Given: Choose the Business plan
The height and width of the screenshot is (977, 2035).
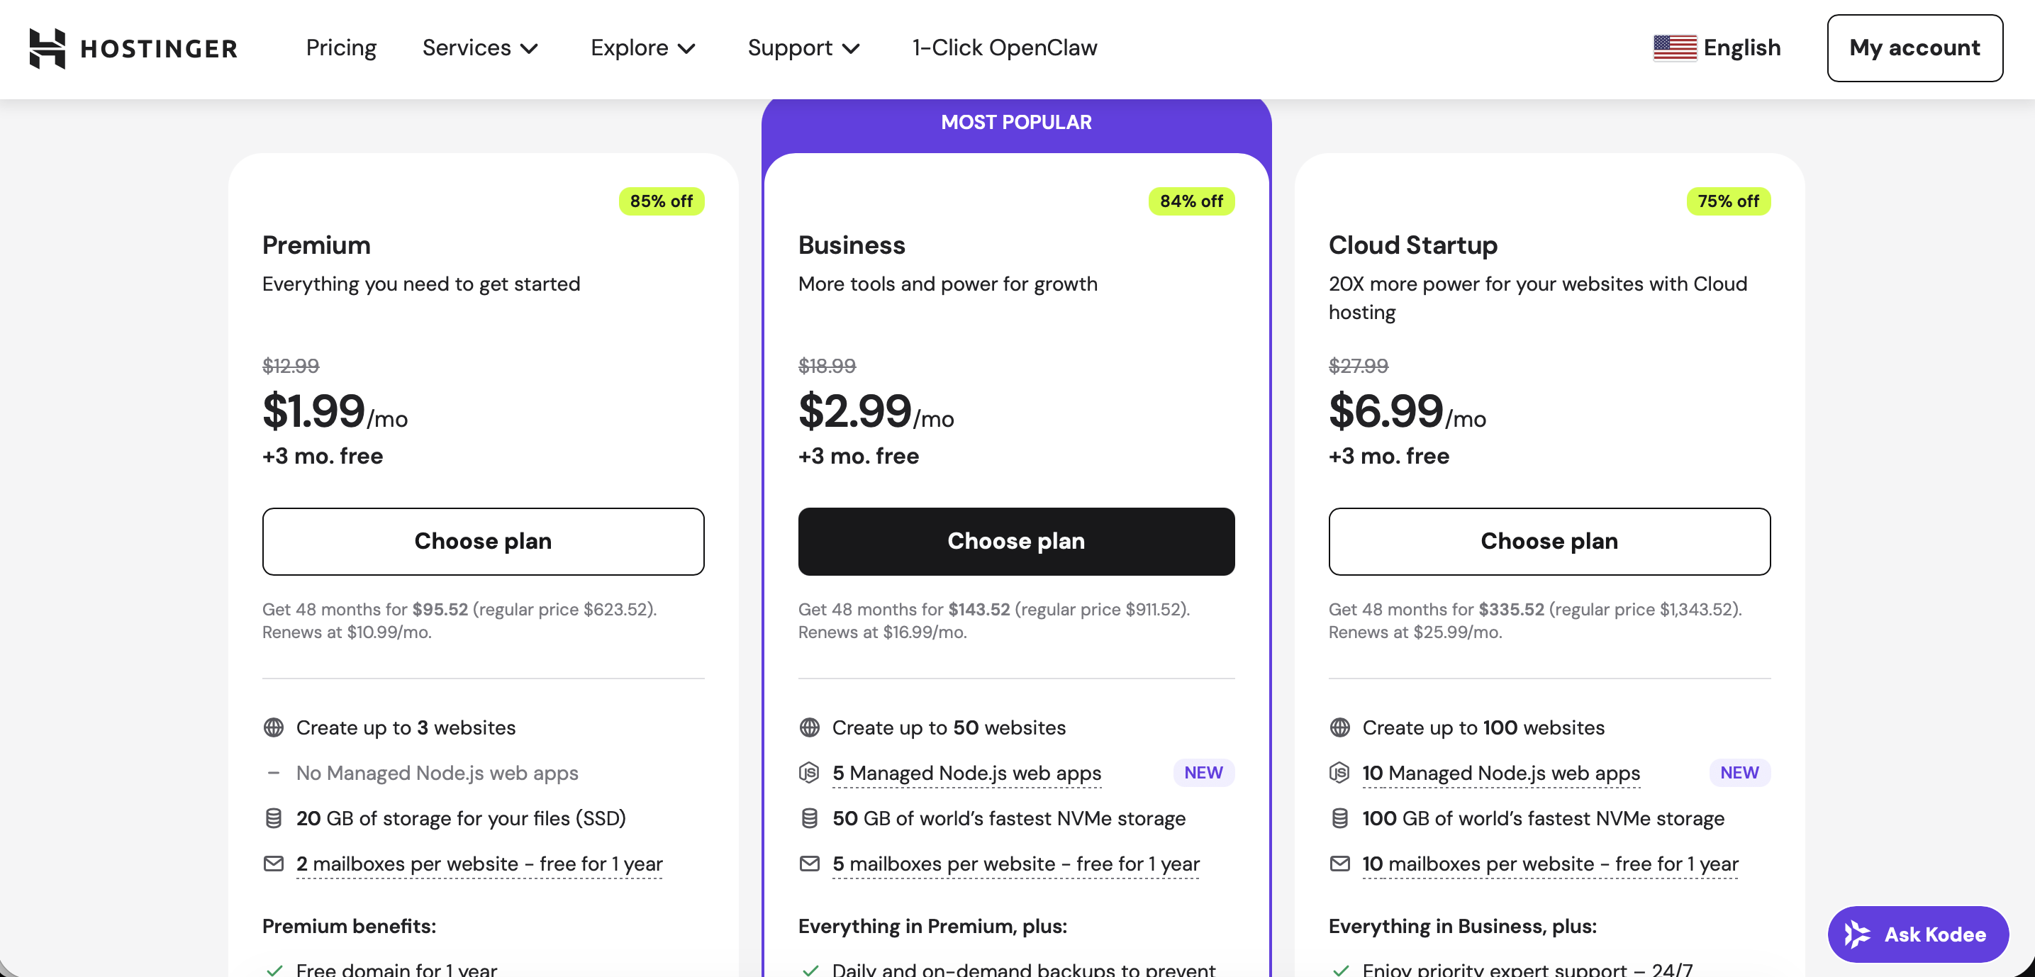Looking at the screenshot, I should point(1016,541).
